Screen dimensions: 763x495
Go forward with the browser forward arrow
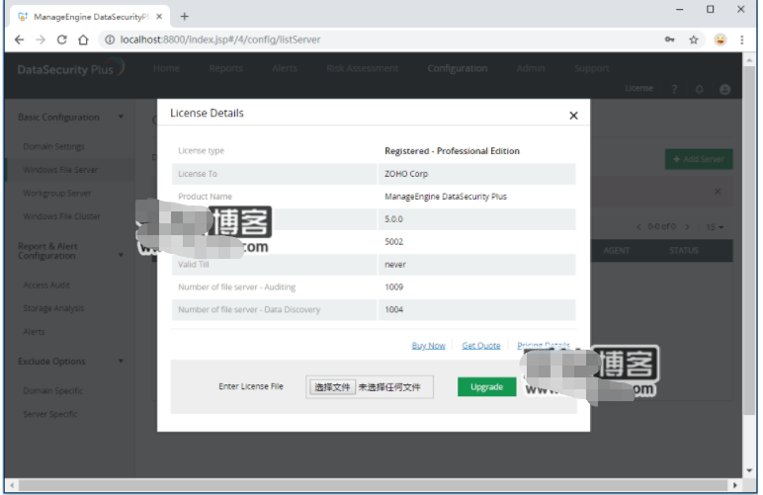coord(41,40)
